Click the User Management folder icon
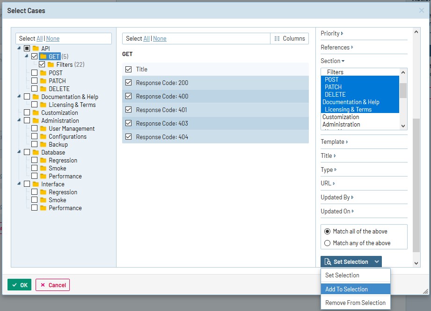431x311 pixels. coord(43,128)
